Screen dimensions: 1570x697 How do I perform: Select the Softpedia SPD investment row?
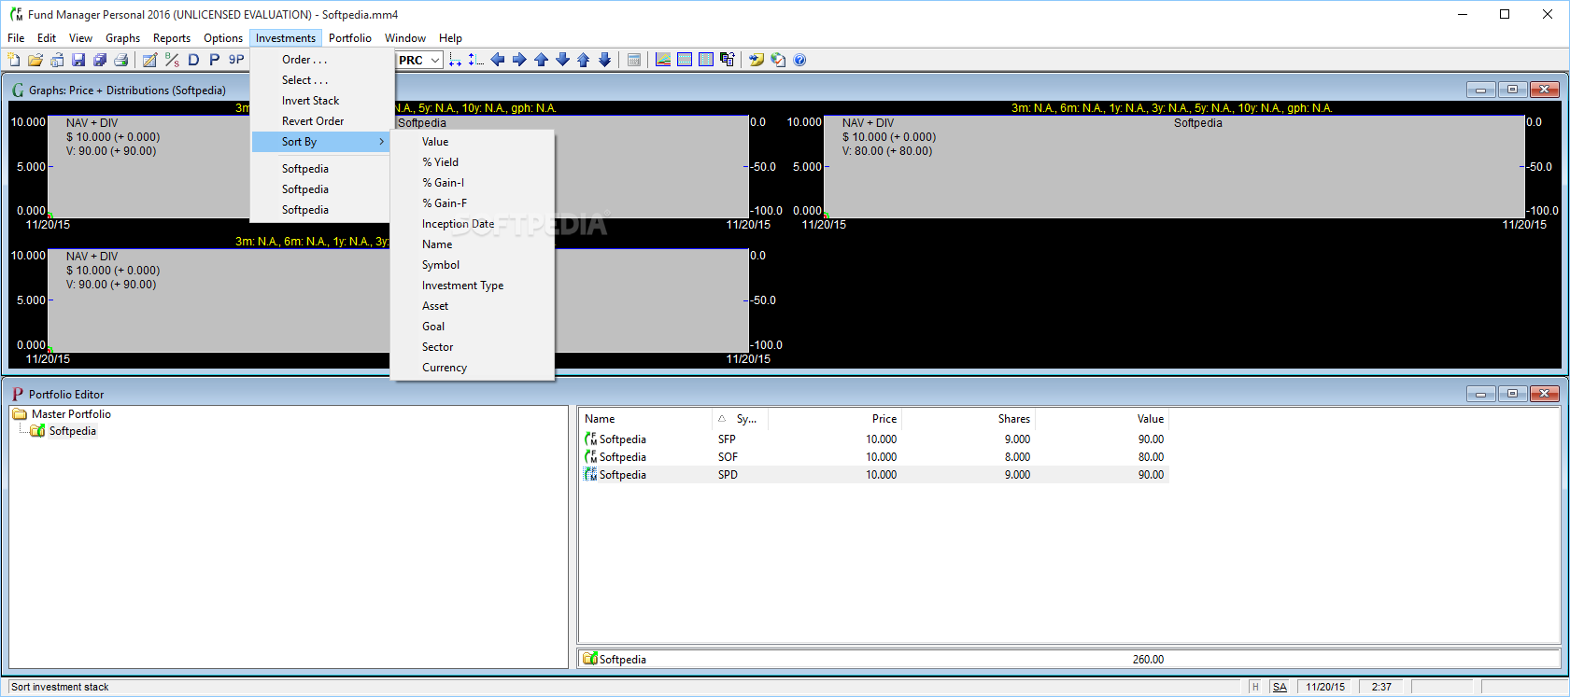coord(874,475)
